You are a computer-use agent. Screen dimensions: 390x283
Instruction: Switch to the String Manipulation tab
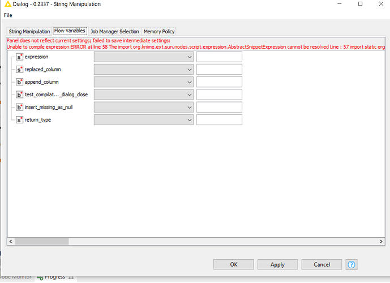coord(29,32)
